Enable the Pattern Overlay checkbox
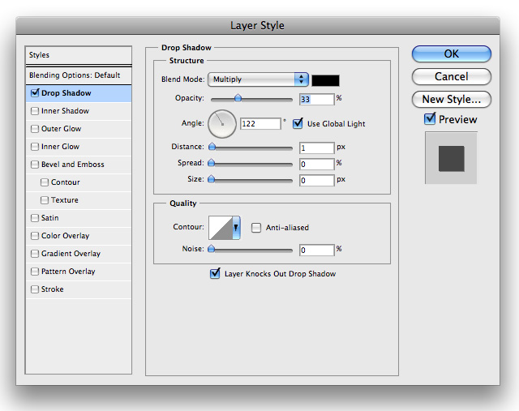This screenshot has height=411, width=519. click(x=34, y=272)
